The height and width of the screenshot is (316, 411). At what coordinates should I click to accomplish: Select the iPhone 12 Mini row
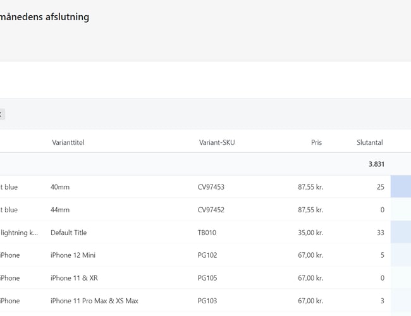73,255
